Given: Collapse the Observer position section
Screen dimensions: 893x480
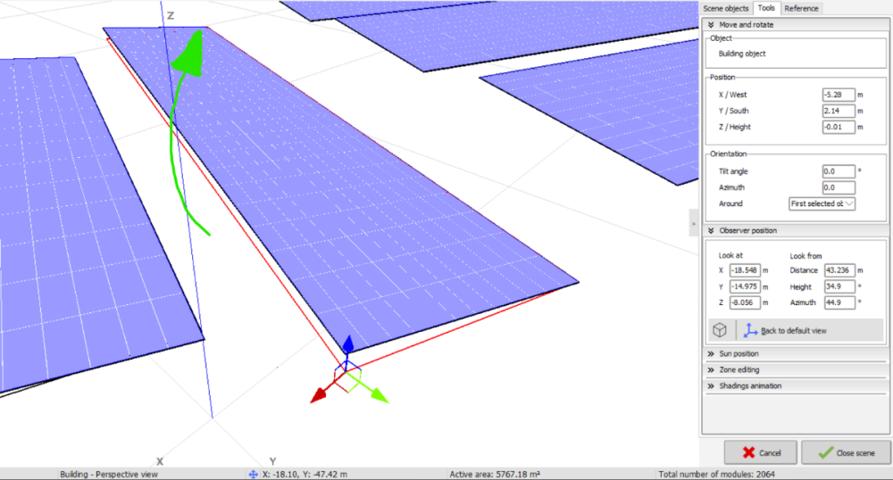Looking at the screenshot, I should [x=712, y=230].
